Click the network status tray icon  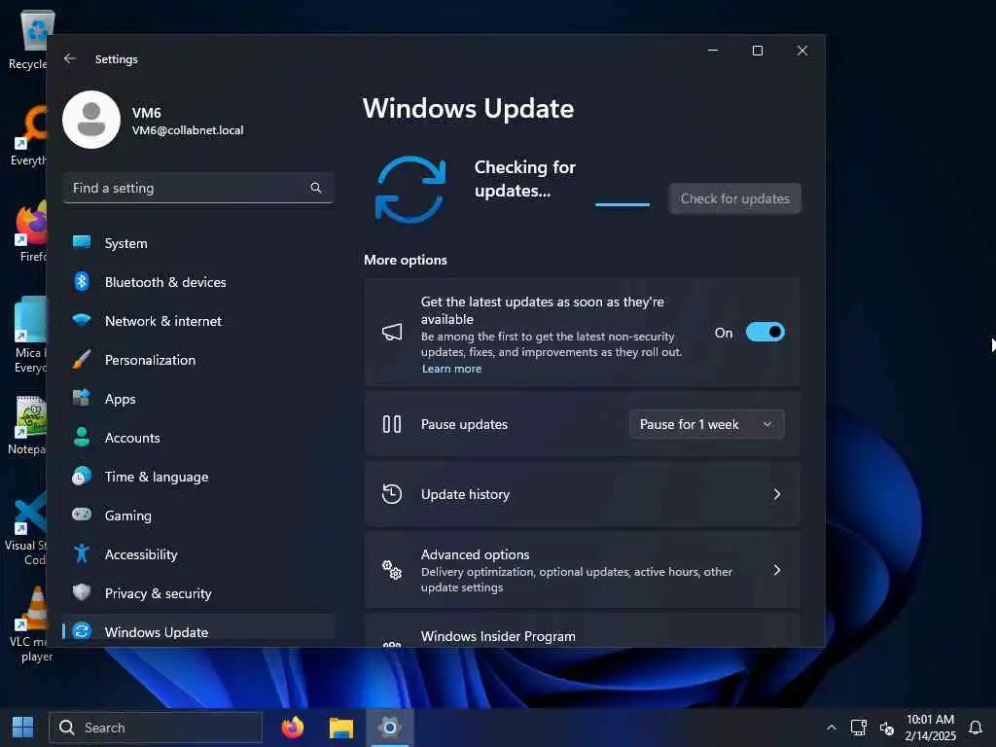coord(859,728)
